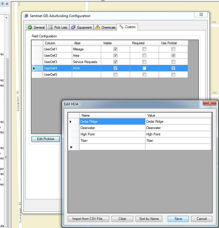Click the new row asterisk selector

click(x=74, y=147)
